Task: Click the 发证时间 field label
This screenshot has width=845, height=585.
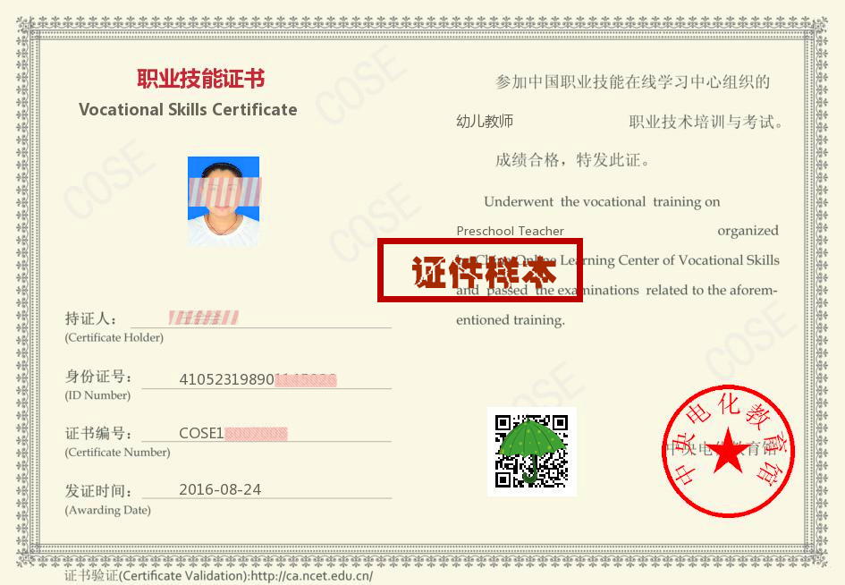Action: point(98,491)
